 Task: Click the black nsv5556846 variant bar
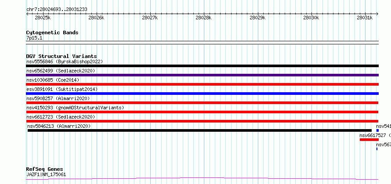pos(202,66)
